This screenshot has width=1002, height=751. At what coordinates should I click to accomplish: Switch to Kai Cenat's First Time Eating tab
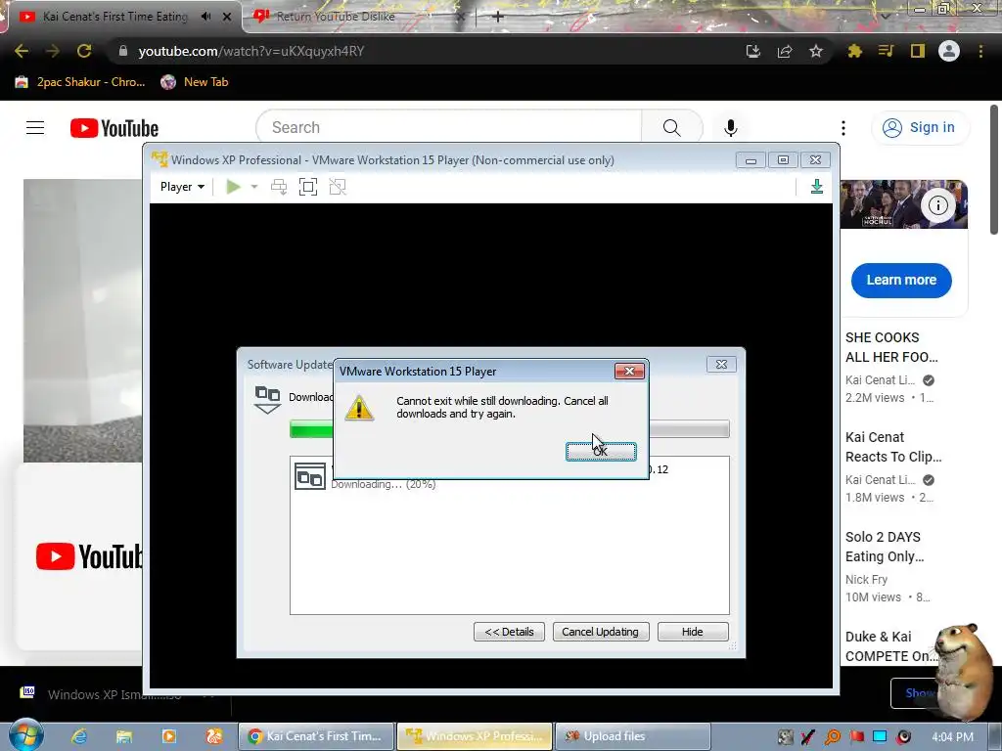pyautogui.click(x=115, y=17)
